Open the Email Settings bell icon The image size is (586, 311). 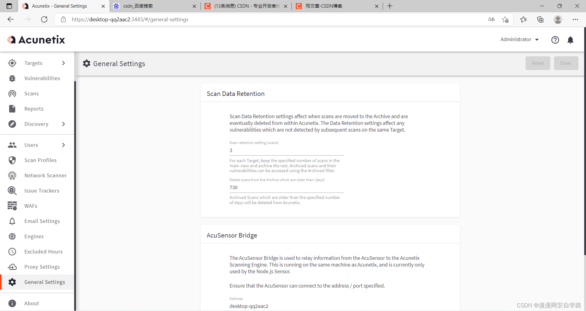click(12, 221)
